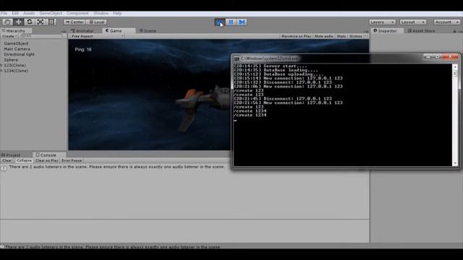
Task: Toggle Clear on Play in Console
Action: click(46, 160)
